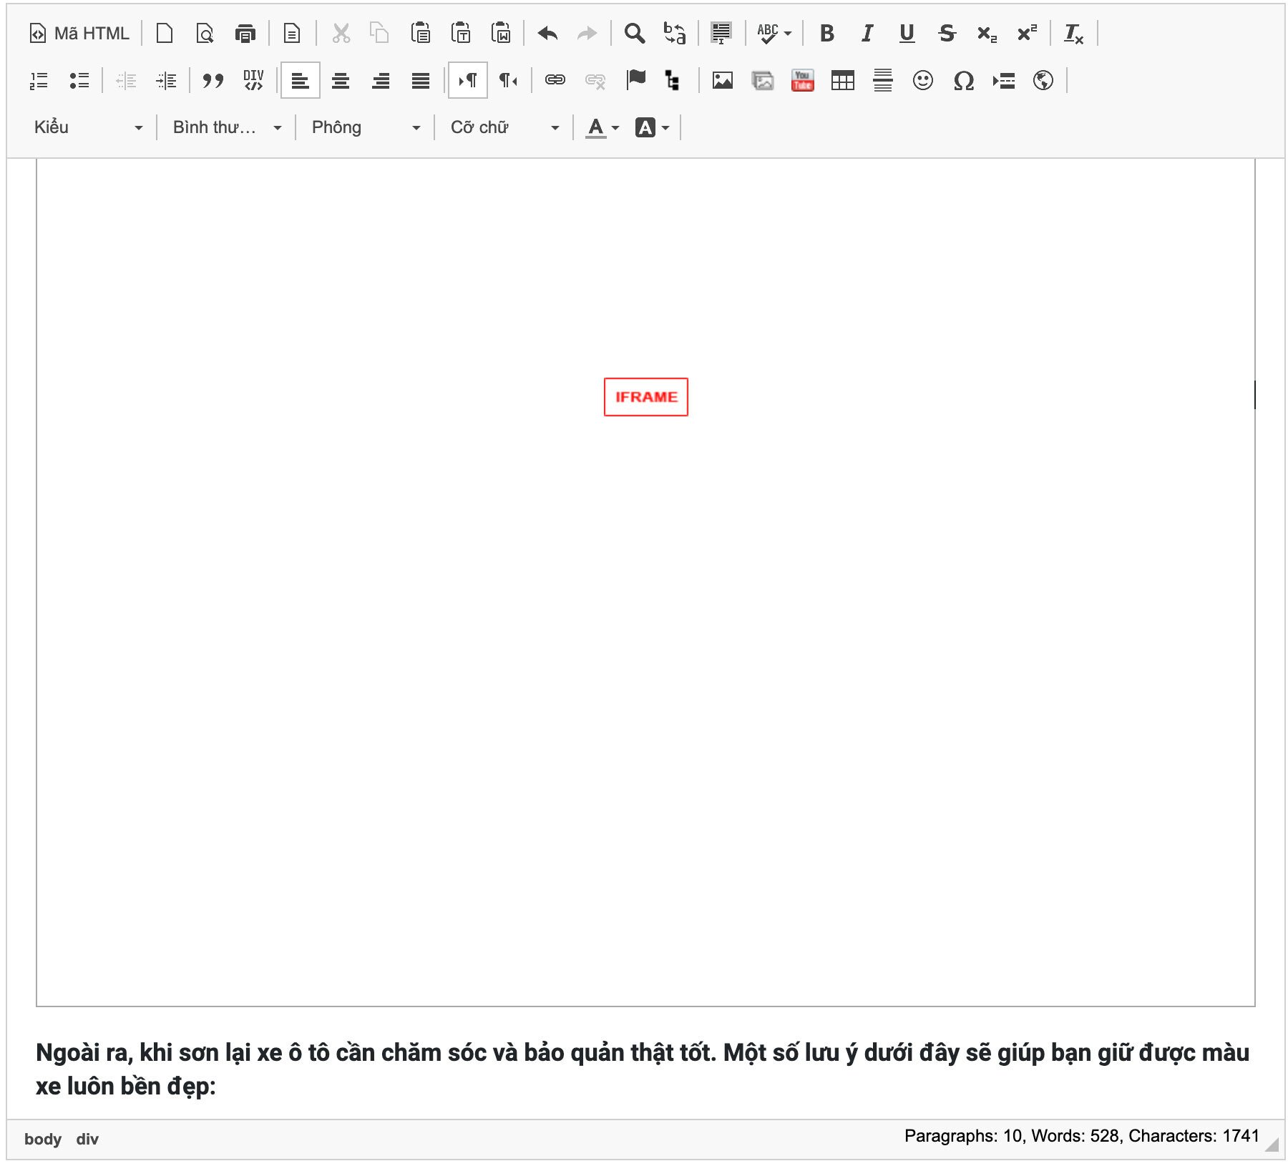Select the IFRAME placeholder in editor

[645, 397]
